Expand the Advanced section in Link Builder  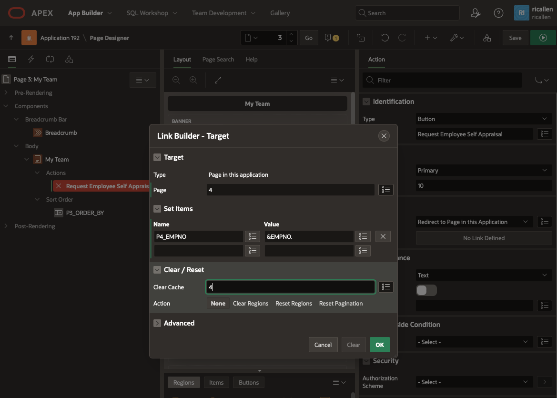tap(158, 323)
